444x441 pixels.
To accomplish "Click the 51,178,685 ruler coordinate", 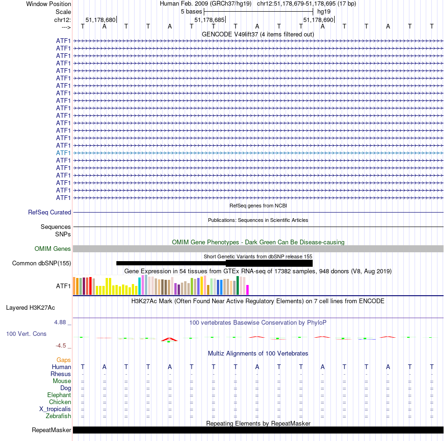I will (209, 20).
